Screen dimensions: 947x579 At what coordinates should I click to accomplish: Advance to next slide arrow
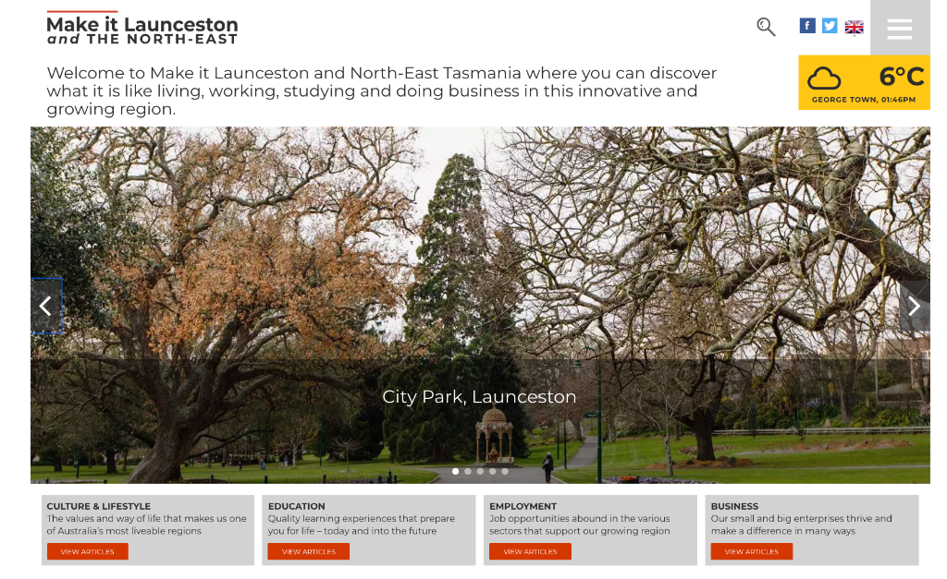914,306
